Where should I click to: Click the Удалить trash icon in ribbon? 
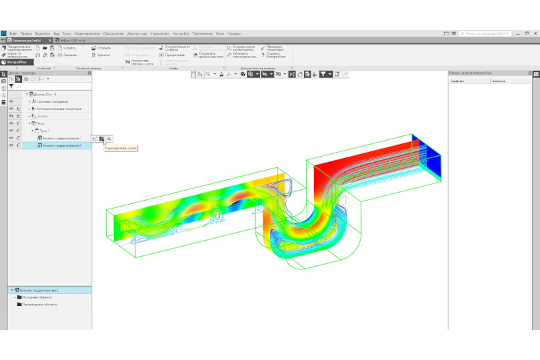pos(92,55)
